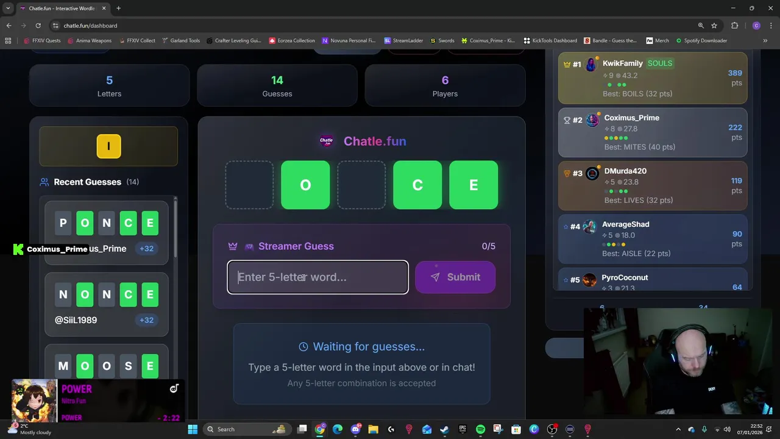
Task: Open Steam from the taskbar
Action: [x=444, y=429]
